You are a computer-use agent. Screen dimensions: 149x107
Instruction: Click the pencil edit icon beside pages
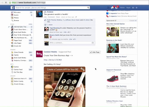pos(9,27)
